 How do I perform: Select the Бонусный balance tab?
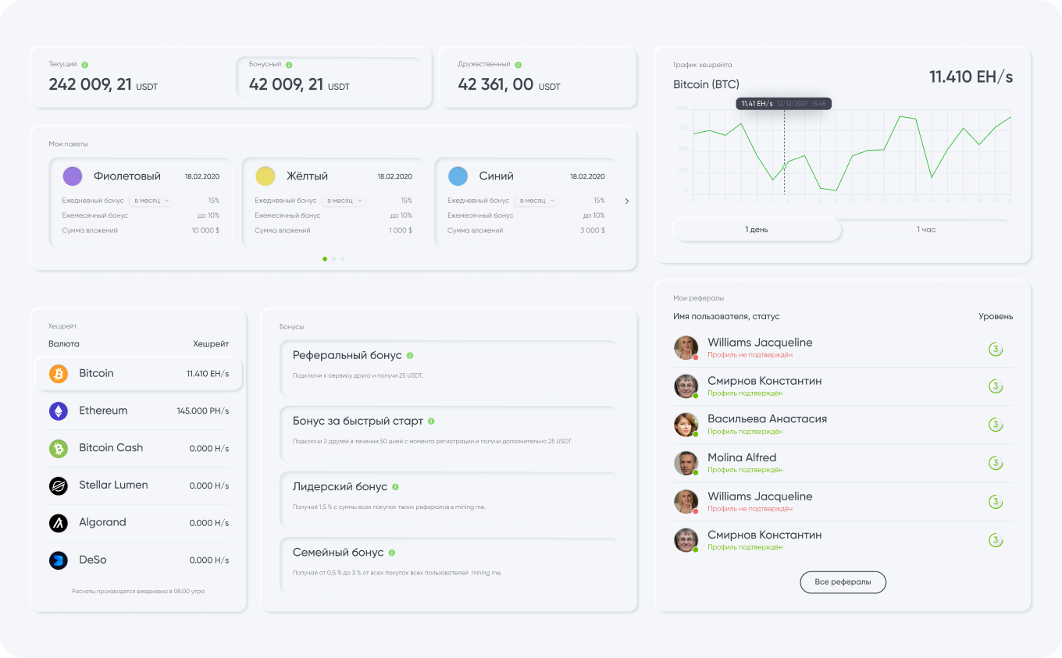pyautogui.click(x=329, y=78)
